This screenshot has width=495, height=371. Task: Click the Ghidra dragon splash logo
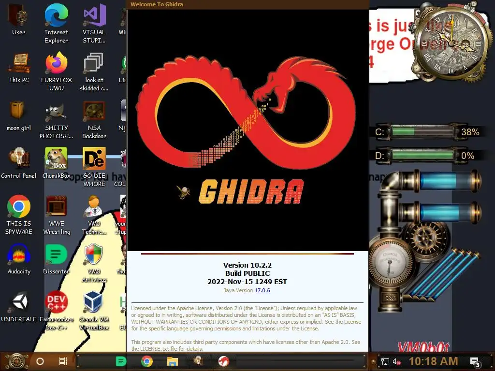(246, 112)
